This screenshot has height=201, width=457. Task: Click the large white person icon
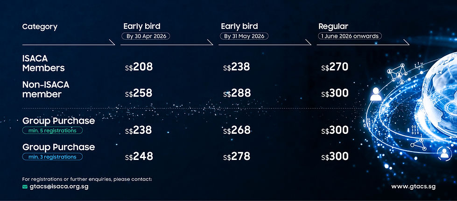tap(376, 95)
